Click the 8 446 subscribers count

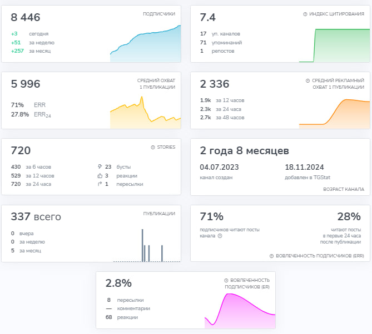coord(26,18)
